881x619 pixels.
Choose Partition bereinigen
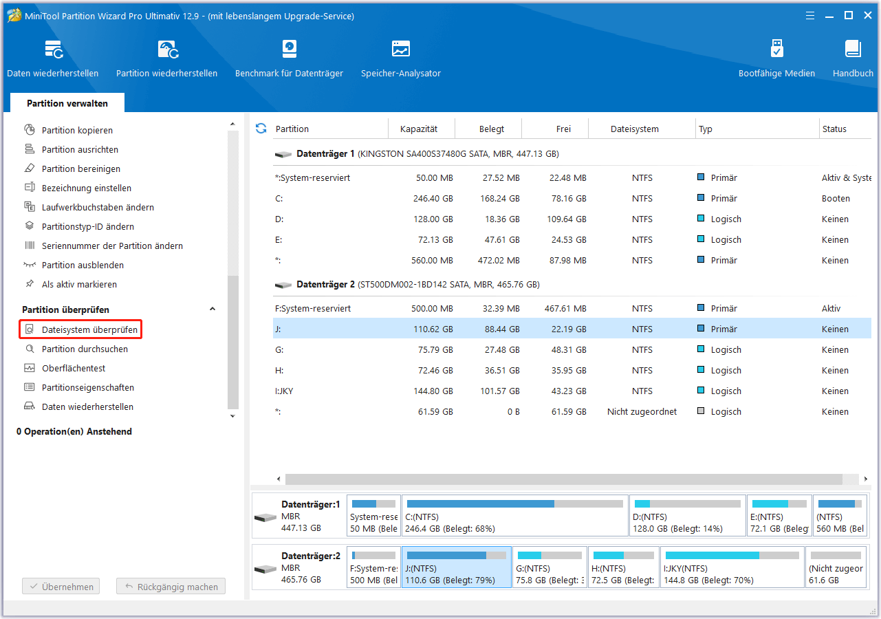81,169
